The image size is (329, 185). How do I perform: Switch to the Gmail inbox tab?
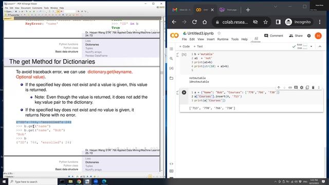click(x=181, y=10)
